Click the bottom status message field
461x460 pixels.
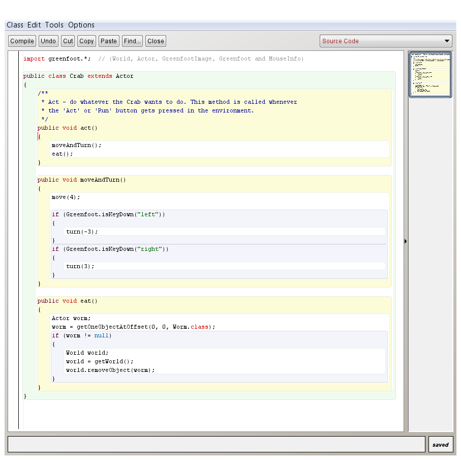[x=216, y=444]
